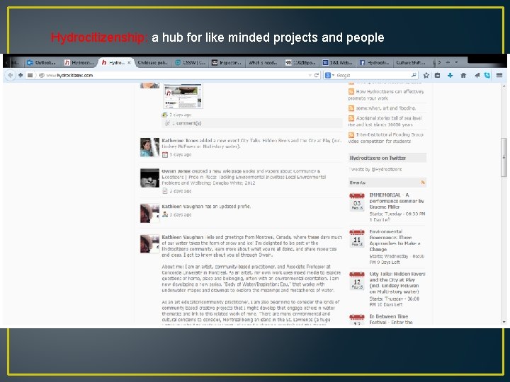Click the Forward arrow in navigation bar

point(21,76)
